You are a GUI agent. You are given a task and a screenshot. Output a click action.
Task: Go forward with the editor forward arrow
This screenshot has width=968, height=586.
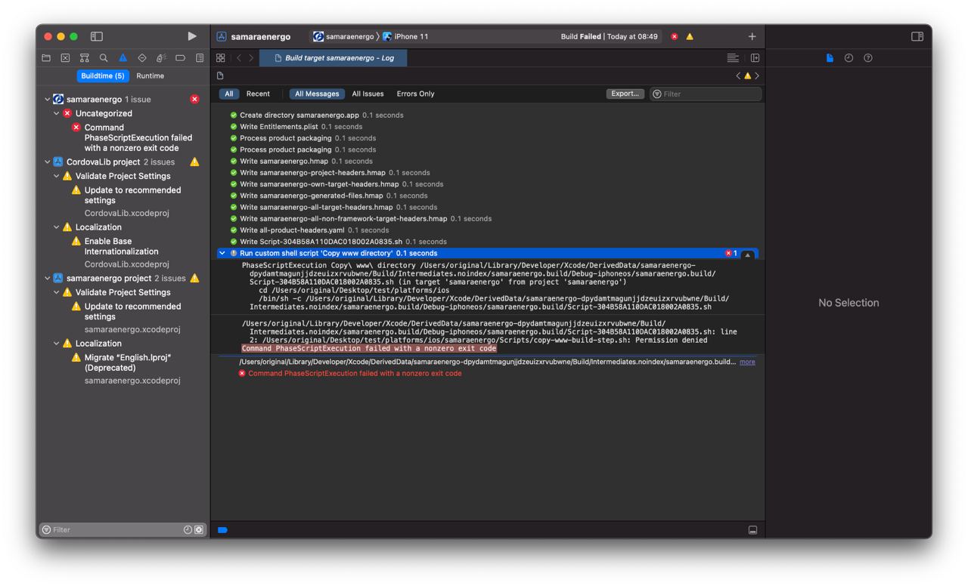click(251, 58)
